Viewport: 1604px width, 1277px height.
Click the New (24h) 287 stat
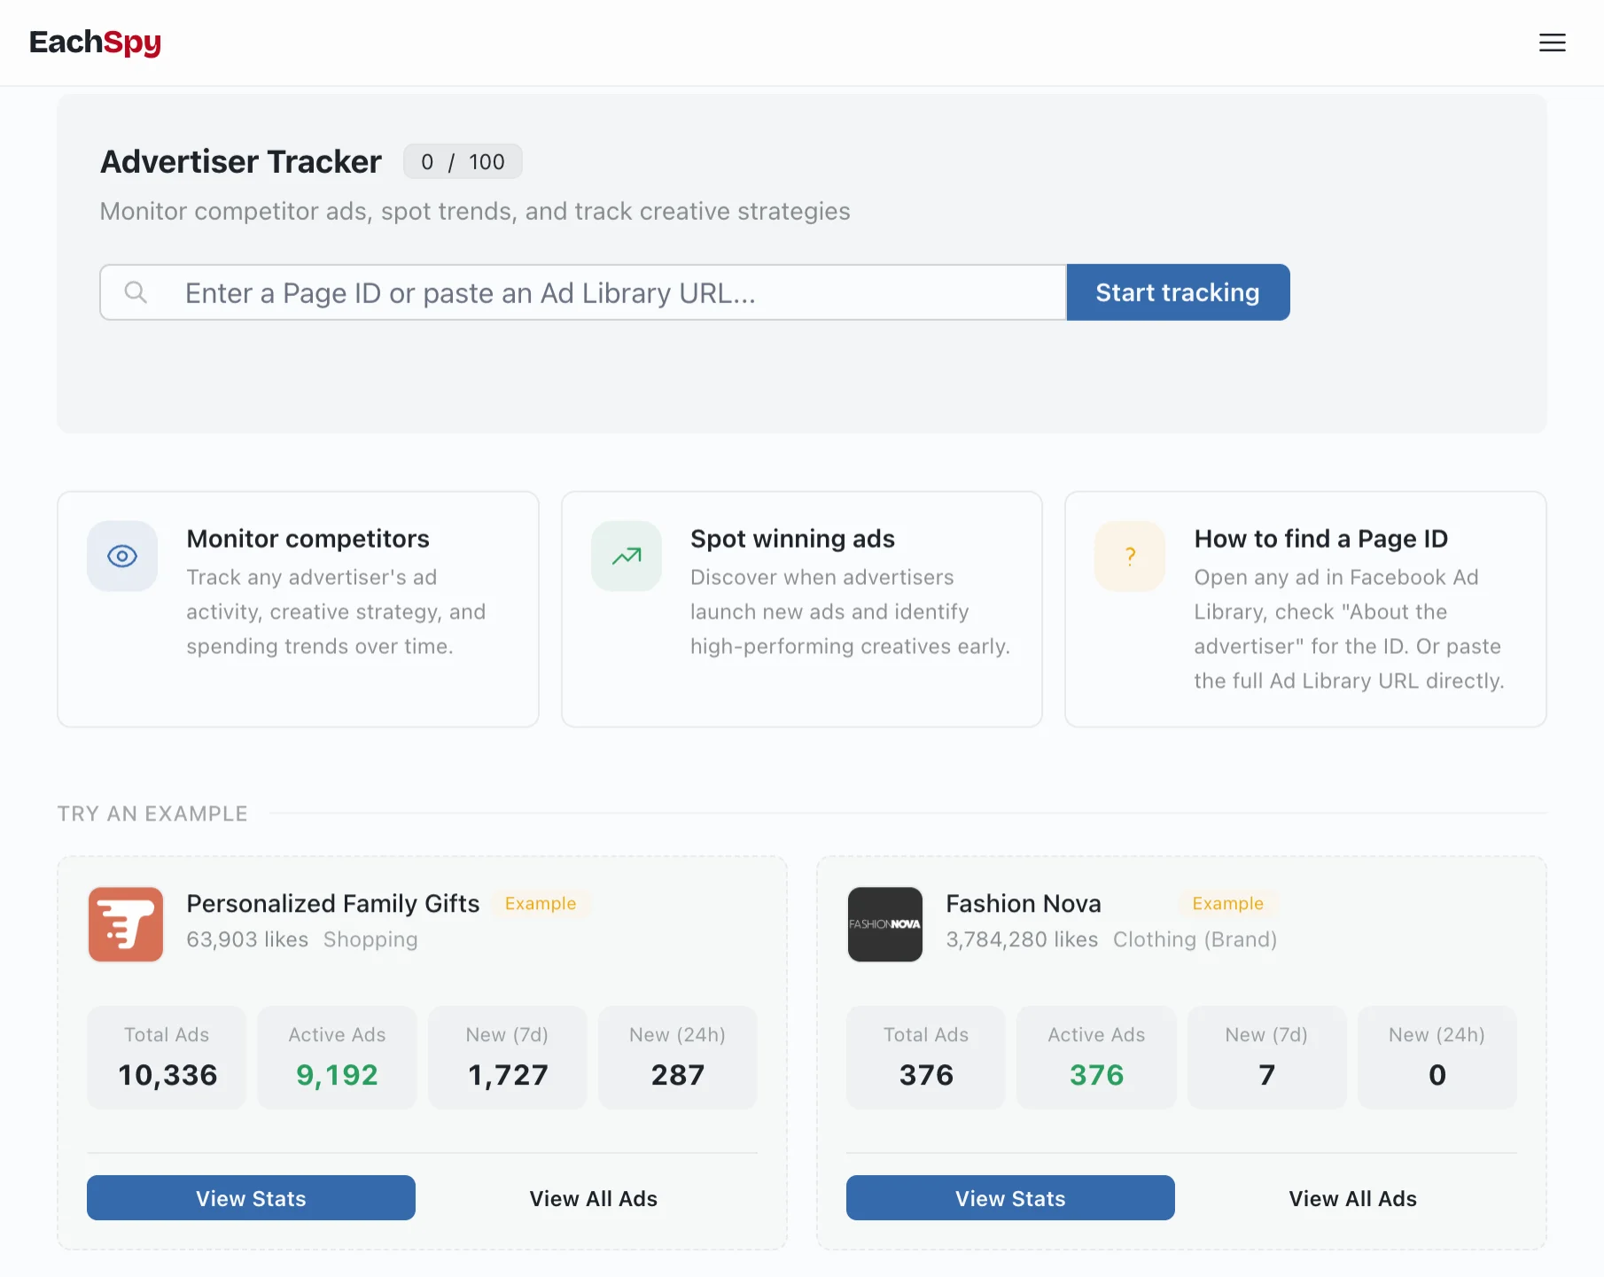coord(678,1057)
